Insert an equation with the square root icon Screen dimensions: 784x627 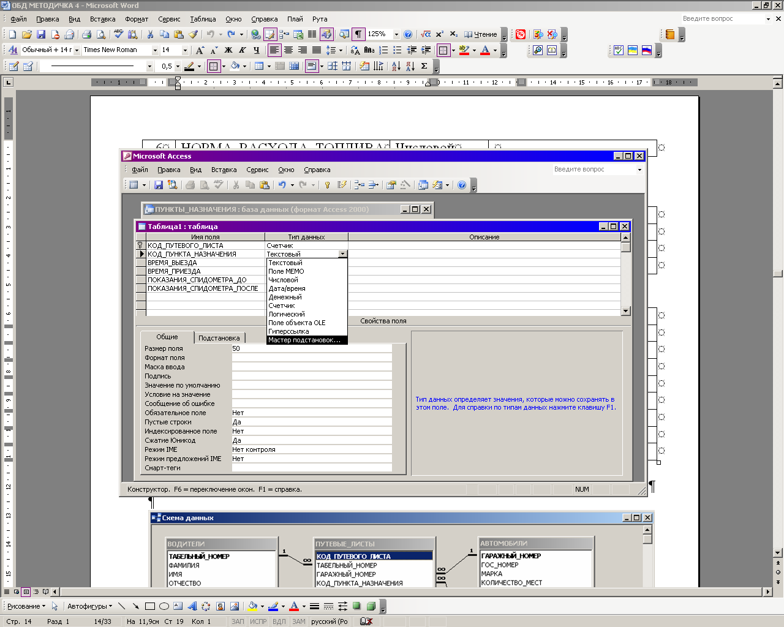(426, 34)
